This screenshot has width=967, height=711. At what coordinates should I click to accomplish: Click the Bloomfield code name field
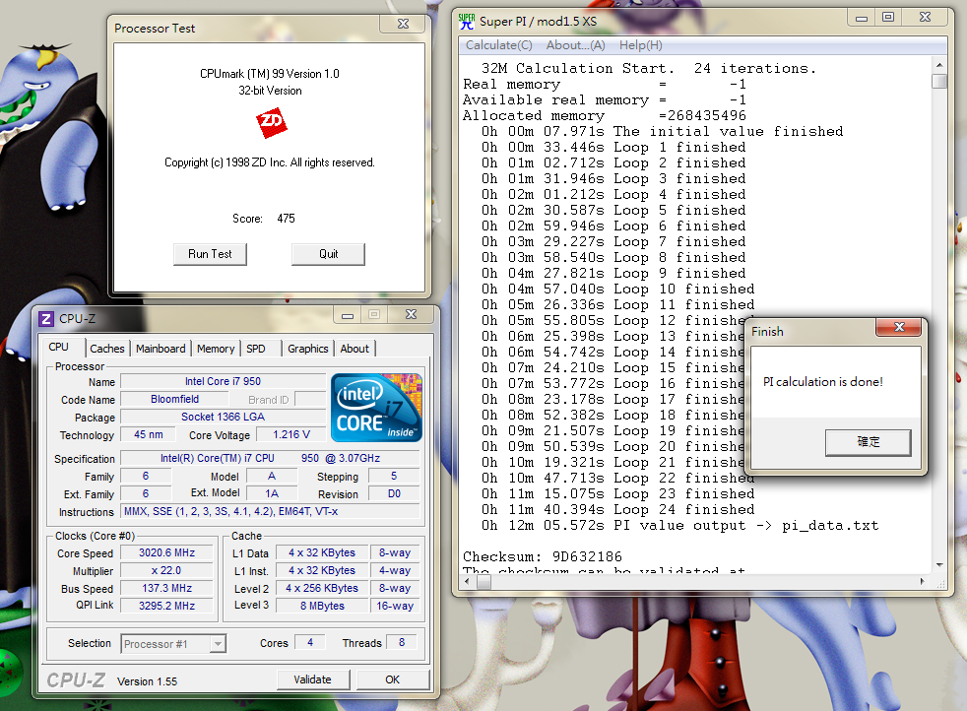(x=174, y=399)
